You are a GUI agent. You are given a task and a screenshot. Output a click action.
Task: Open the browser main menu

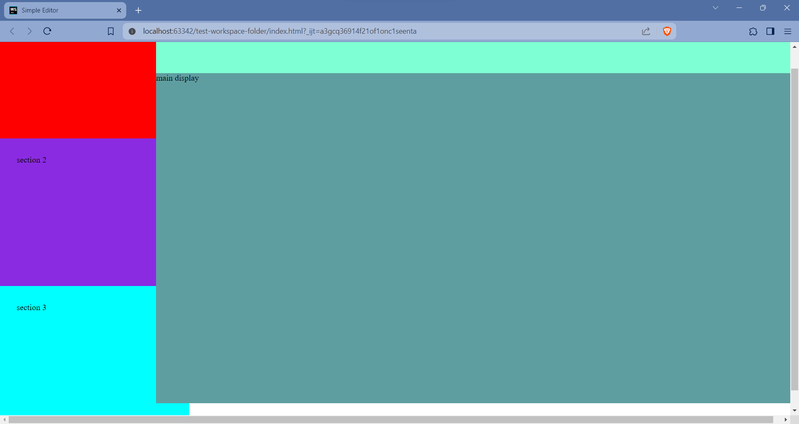(x=788, y=31)
